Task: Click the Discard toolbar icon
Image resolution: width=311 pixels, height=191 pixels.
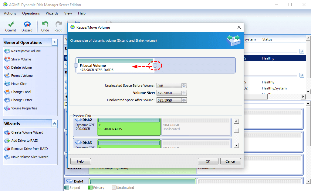Action: 27,24
